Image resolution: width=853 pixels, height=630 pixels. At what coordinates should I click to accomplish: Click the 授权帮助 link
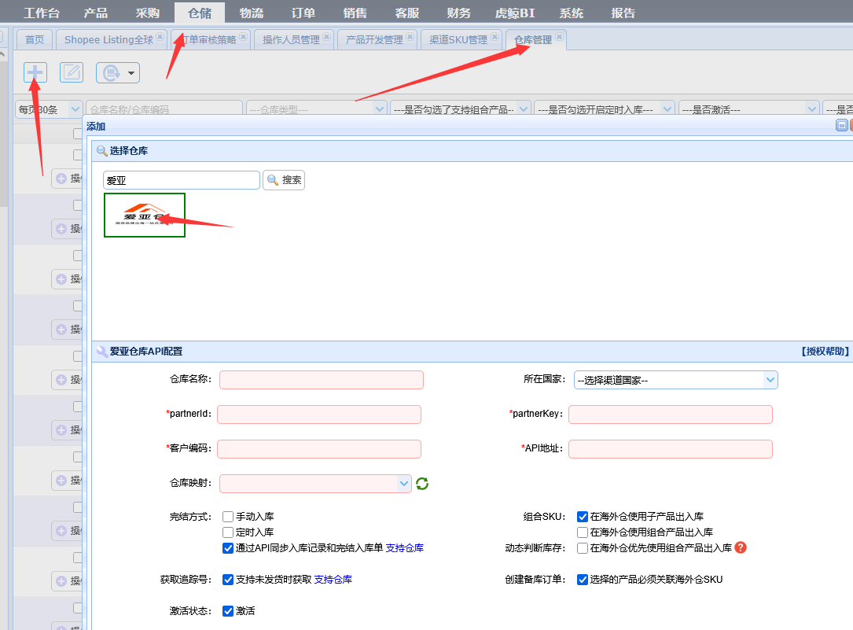pos(825,352)
